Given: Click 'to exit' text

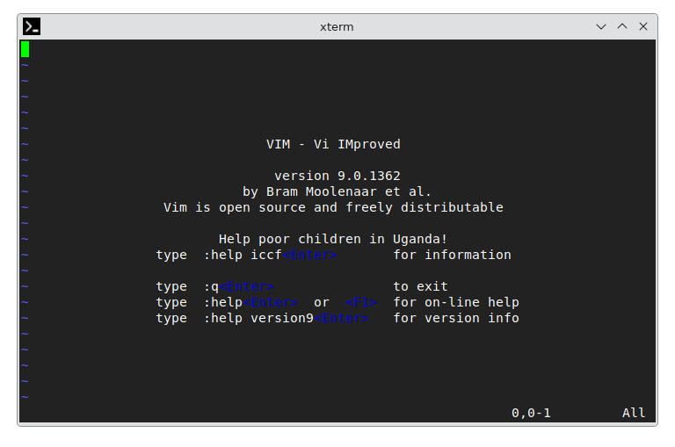Looking at the screenshot, I should (x=420, y=286).
